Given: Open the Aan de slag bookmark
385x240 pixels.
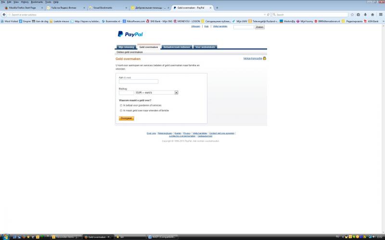Looking at the screenshot, I should tap(40, 21).
